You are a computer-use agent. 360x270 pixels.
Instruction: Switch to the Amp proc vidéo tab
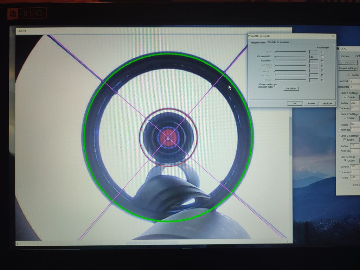click(x=258, y=43)
